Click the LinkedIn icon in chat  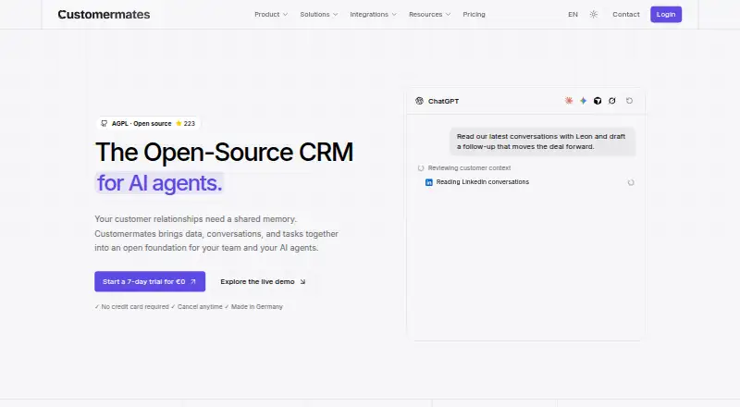(429, 182)
